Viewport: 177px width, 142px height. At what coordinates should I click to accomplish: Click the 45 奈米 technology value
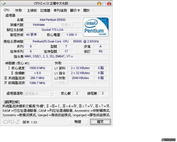(32, 35)
